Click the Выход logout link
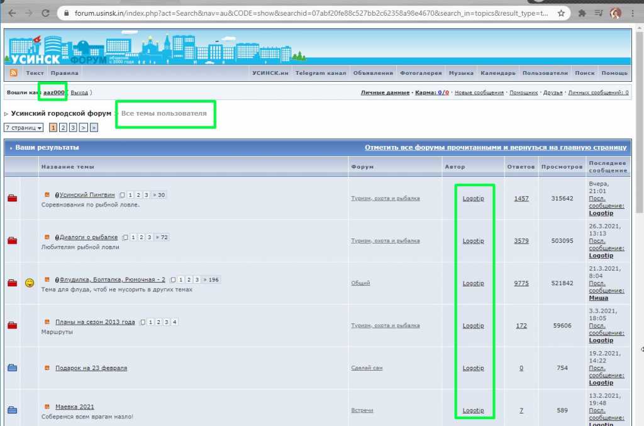This screenshot has height=426, width=644. pyautogui.click(x=79, y=92)
